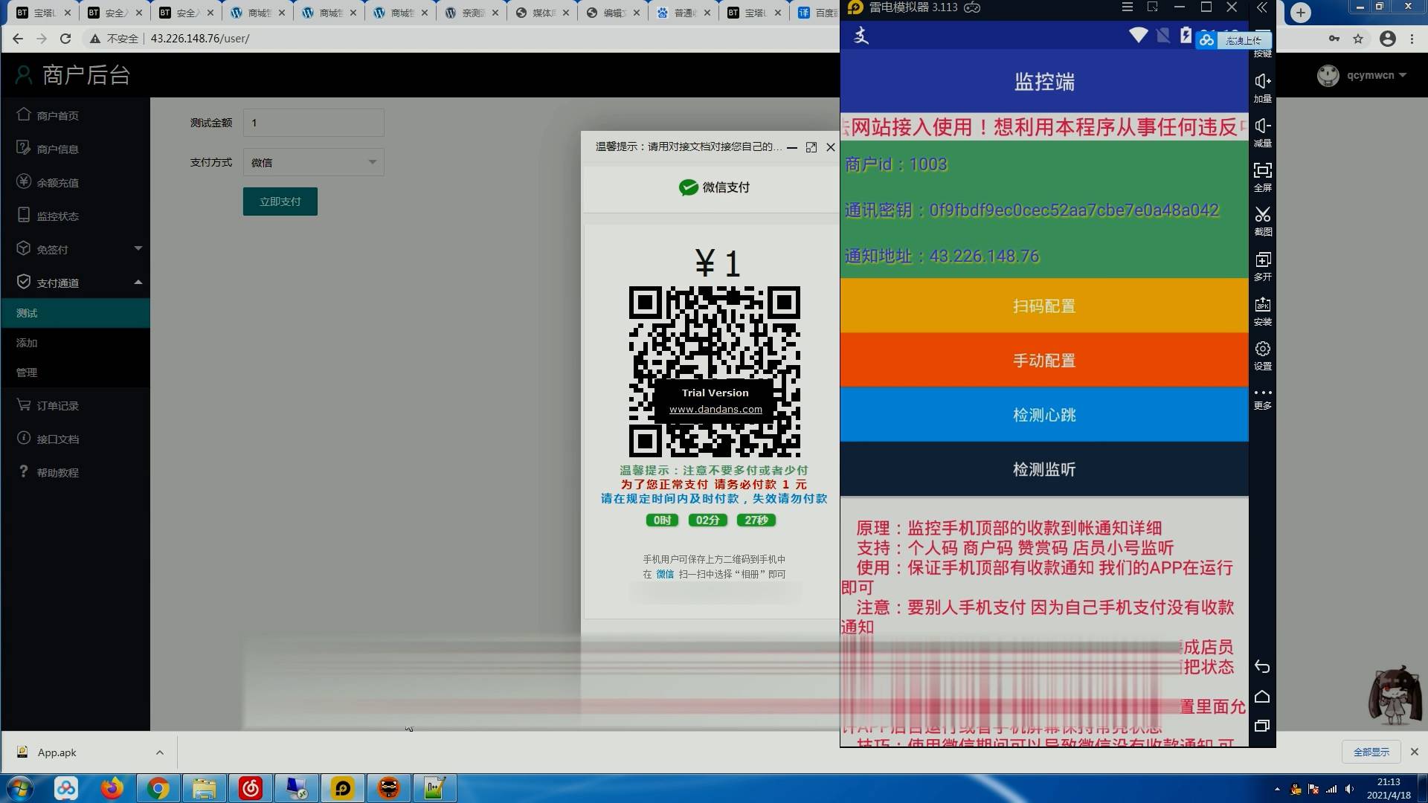Click the 通讯密钥 text line
The height and width of the screenshot is (803, 1428).
1032,210
